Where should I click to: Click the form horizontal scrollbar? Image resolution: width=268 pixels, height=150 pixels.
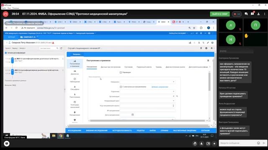tap(147, 121)
